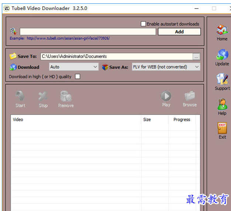231x211 pixels.
Task: Click the Remove trash icon
Action: pos(66,96)
